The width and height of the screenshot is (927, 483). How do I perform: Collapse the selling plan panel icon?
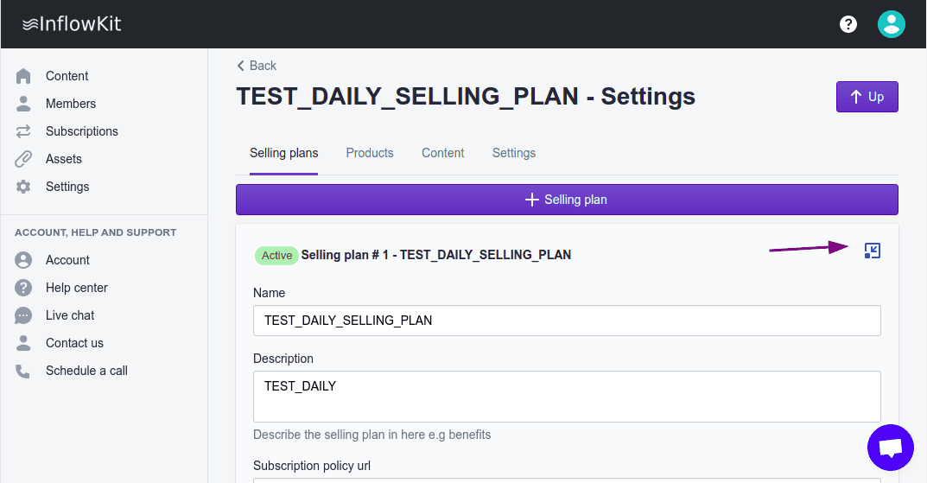873,251
